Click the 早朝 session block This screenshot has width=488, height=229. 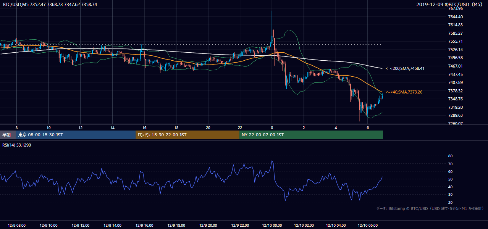coord(7,135)
